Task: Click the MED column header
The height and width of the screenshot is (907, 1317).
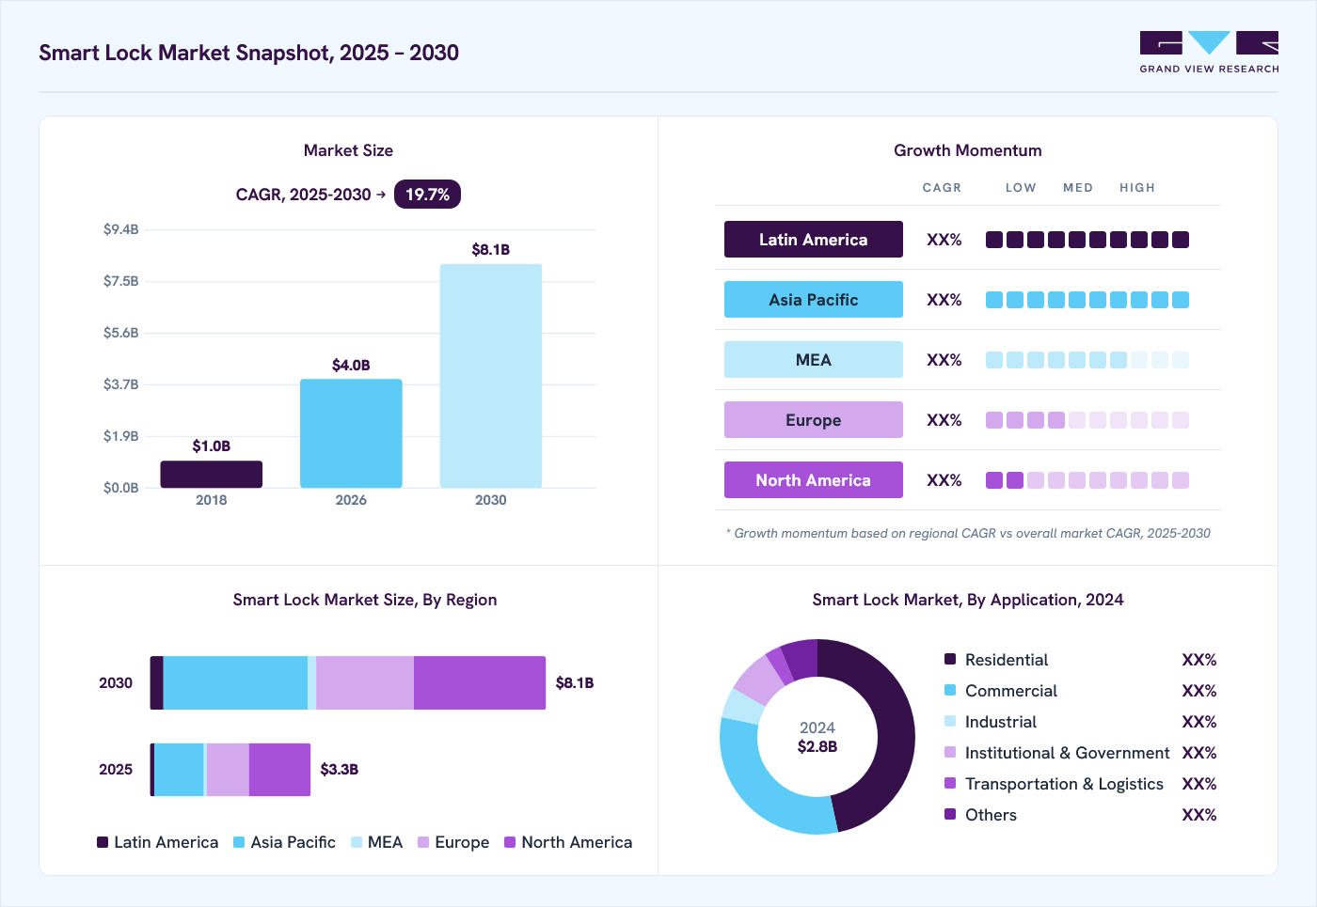Action: tap(1078, 188)
